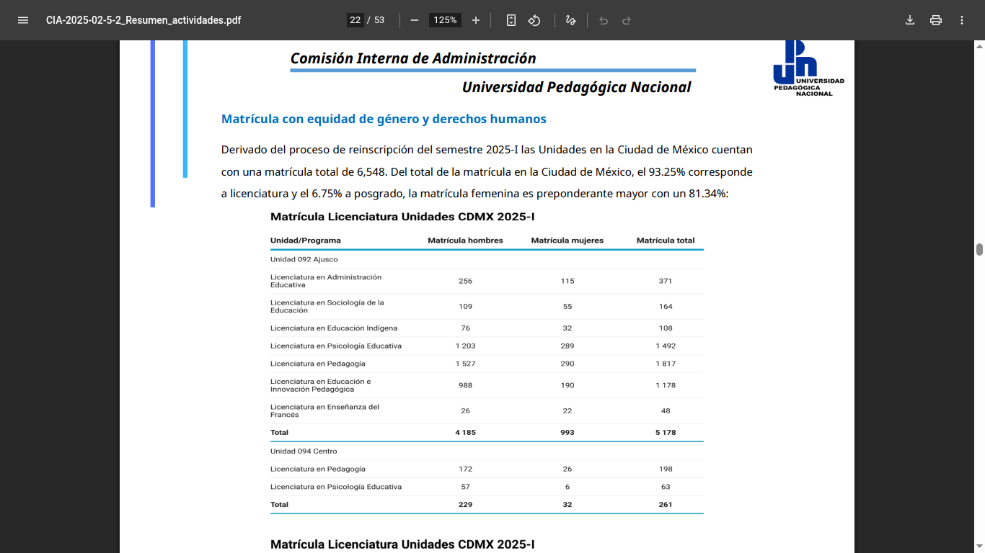Click the redo arrow in the toolbar

point(627,20)
